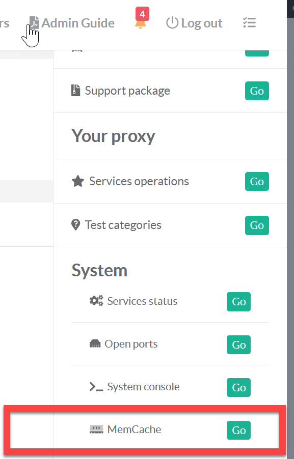Click the memory chip icon for MemCache
Viewport: 294px width, 459px height.
coord(96,429)
